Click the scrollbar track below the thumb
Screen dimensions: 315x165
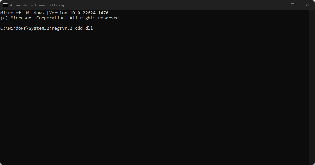click(x=312, y=97)
